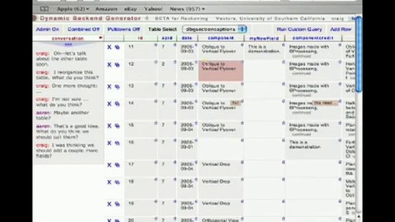Click Add Row

pyautogui.click(x=341, y=29)
